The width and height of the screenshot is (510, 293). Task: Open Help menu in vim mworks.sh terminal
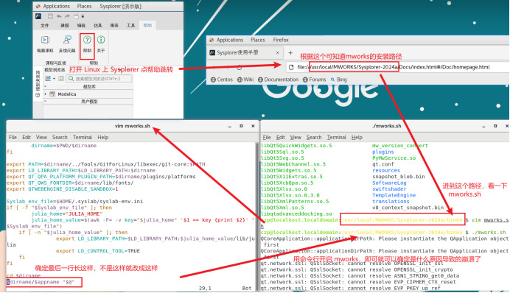click(x=102, y=138)
